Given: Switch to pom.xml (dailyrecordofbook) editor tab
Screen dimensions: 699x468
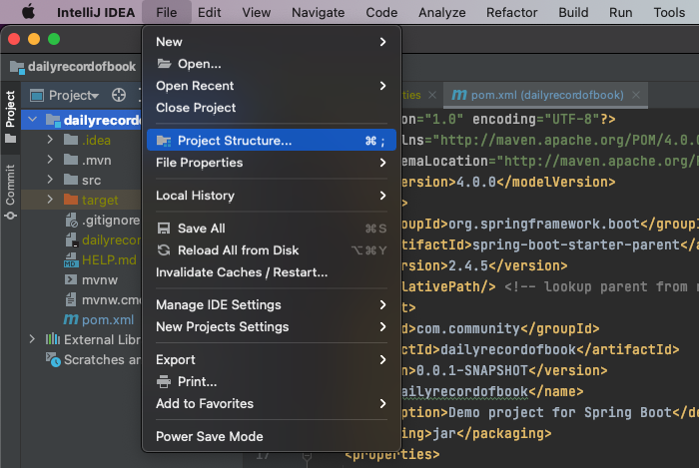Looking at the screenshot, I should 547,95.
